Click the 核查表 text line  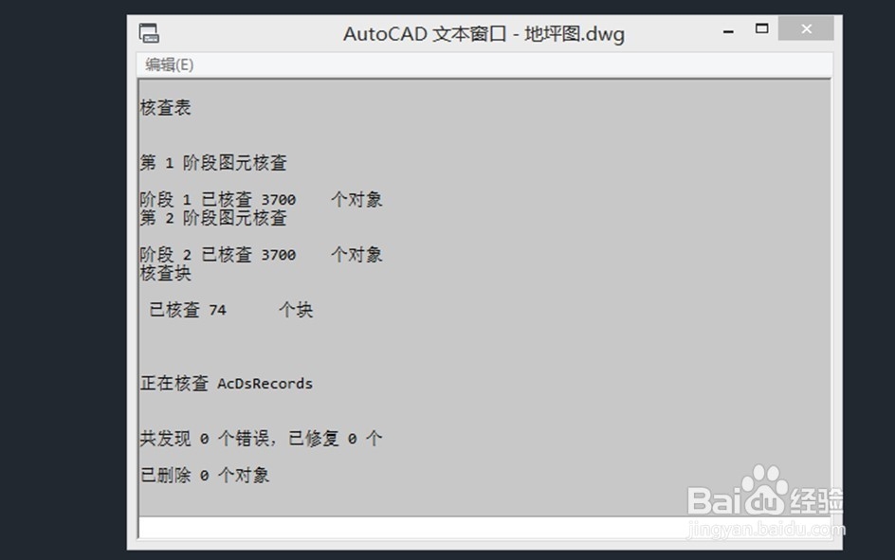166,107
